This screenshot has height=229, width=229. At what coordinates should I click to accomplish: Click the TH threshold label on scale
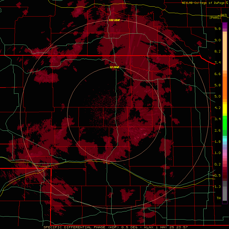click(219, 198)
